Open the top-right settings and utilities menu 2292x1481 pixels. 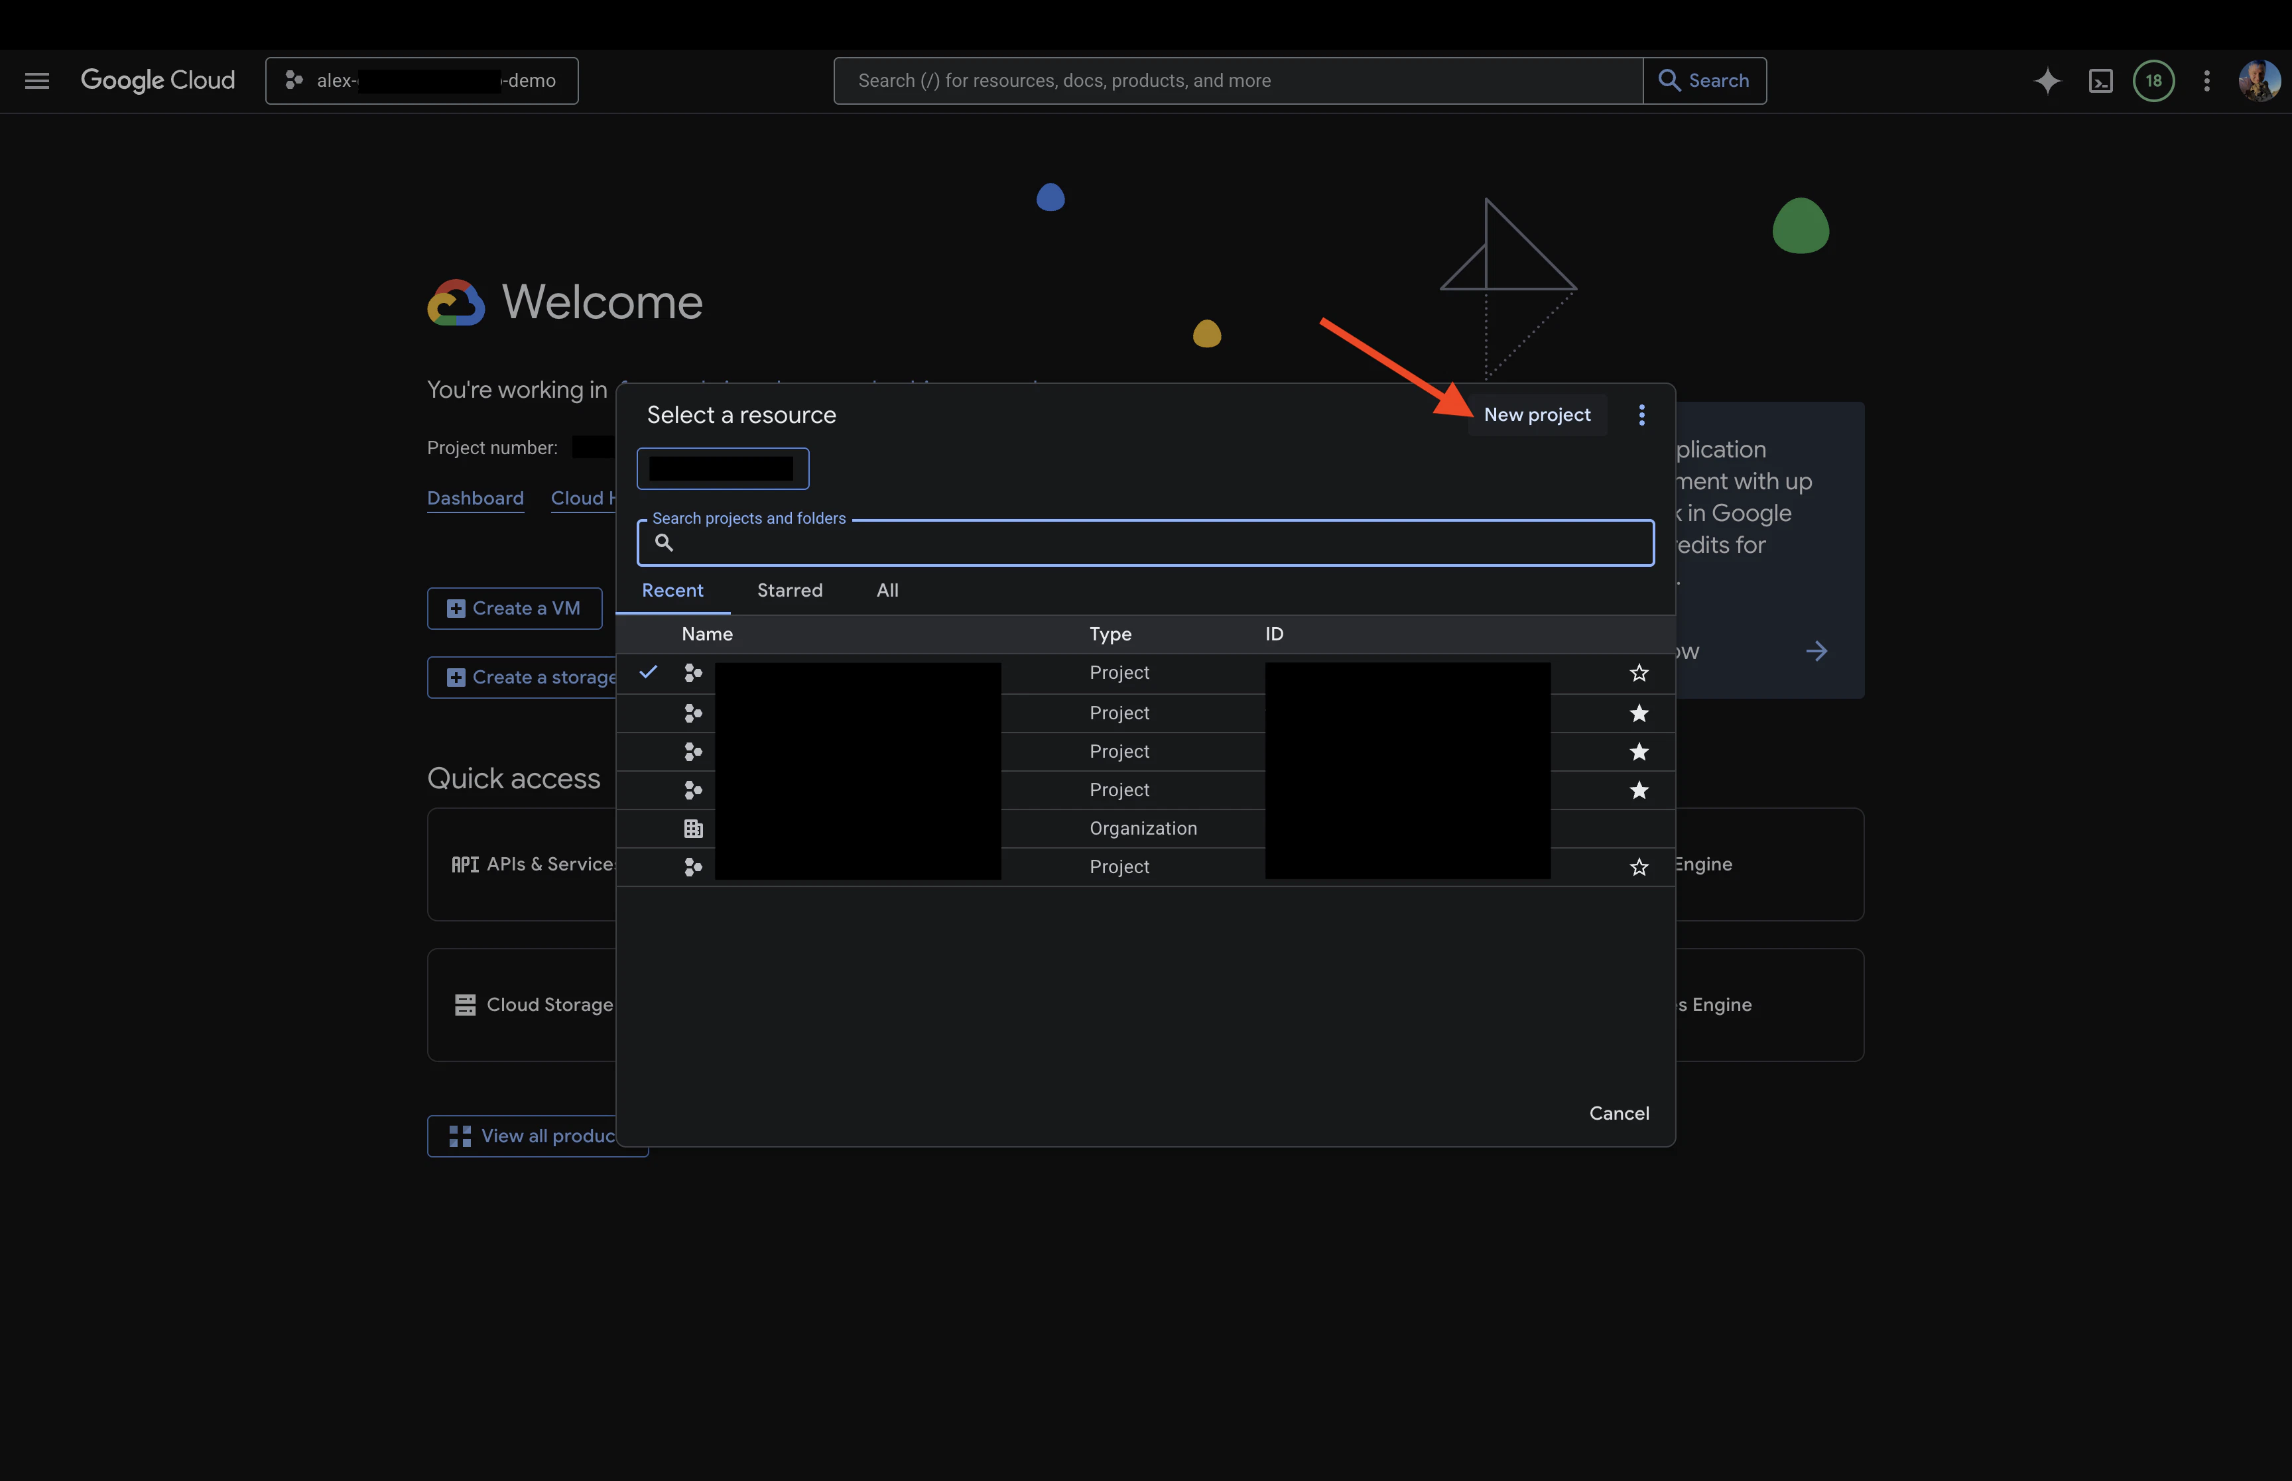2206,81
